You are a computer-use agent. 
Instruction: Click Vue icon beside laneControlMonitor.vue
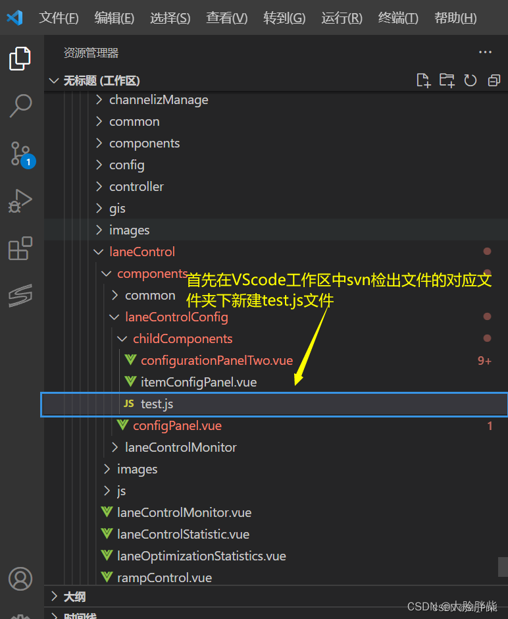107,512
